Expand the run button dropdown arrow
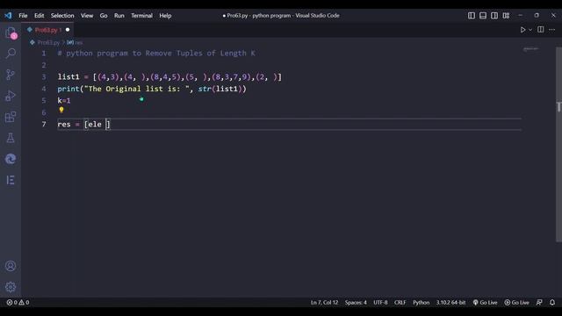Screen dimensions: 562x316 [x=530, y=30]
